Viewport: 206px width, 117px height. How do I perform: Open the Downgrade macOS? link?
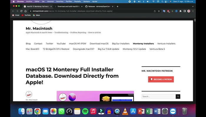(x=84, y=49)
